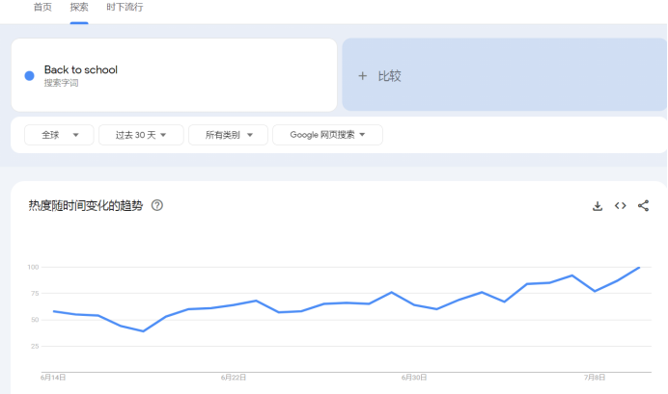
Task: Expand the 全球 region dropdown
Action: [x=59, y=135]
